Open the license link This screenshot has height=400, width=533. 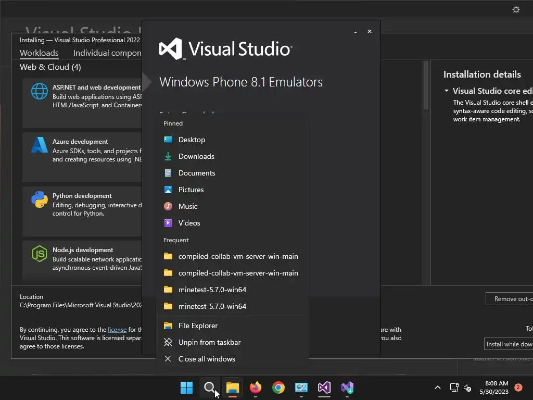click(117, 330)
